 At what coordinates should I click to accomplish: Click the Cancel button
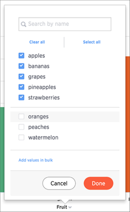(59, 183)
